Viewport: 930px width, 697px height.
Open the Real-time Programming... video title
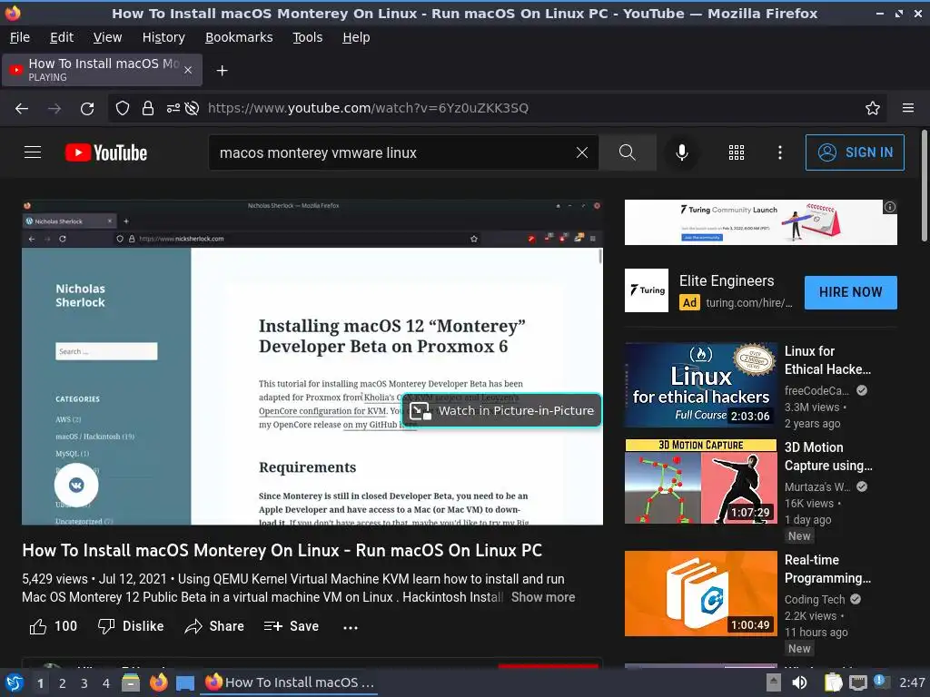828,569
